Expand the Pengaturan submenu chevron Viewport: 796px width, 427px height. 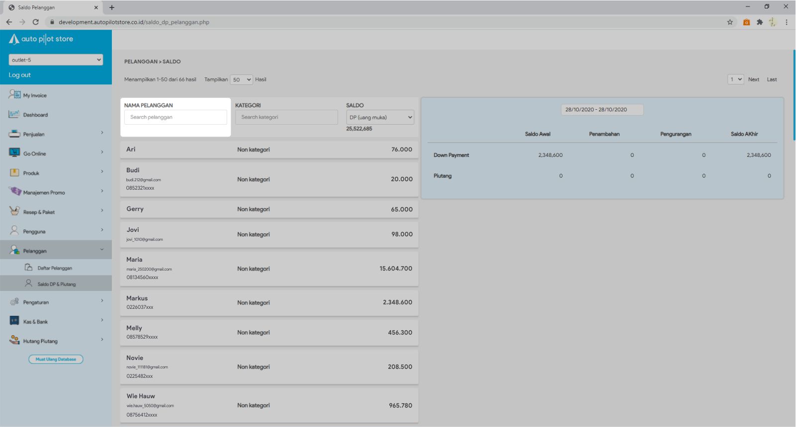(102, 301)
